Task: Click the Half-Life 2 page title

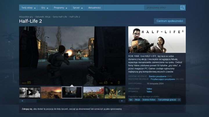Action: pyautogui.click(x=30, y=21)
